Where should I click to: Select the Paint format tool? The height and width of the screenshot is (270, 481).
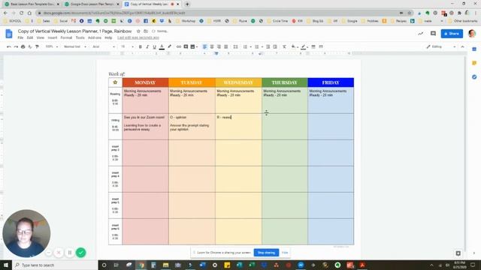(x=37, y=46)
